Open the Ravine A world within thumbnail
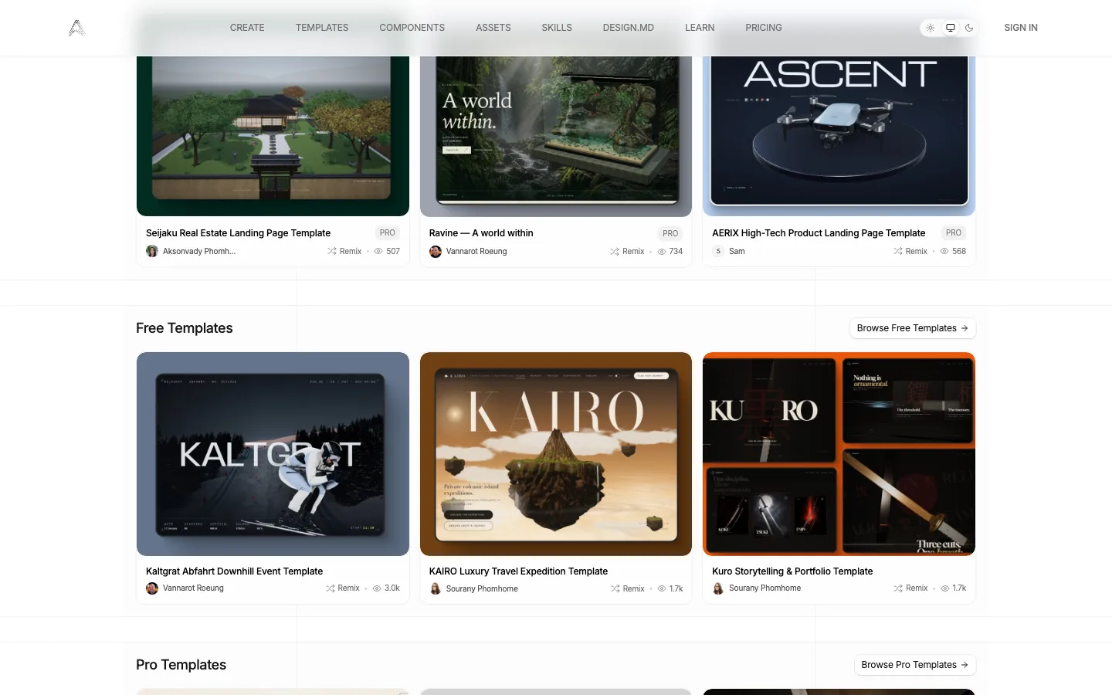 (556, 136)
